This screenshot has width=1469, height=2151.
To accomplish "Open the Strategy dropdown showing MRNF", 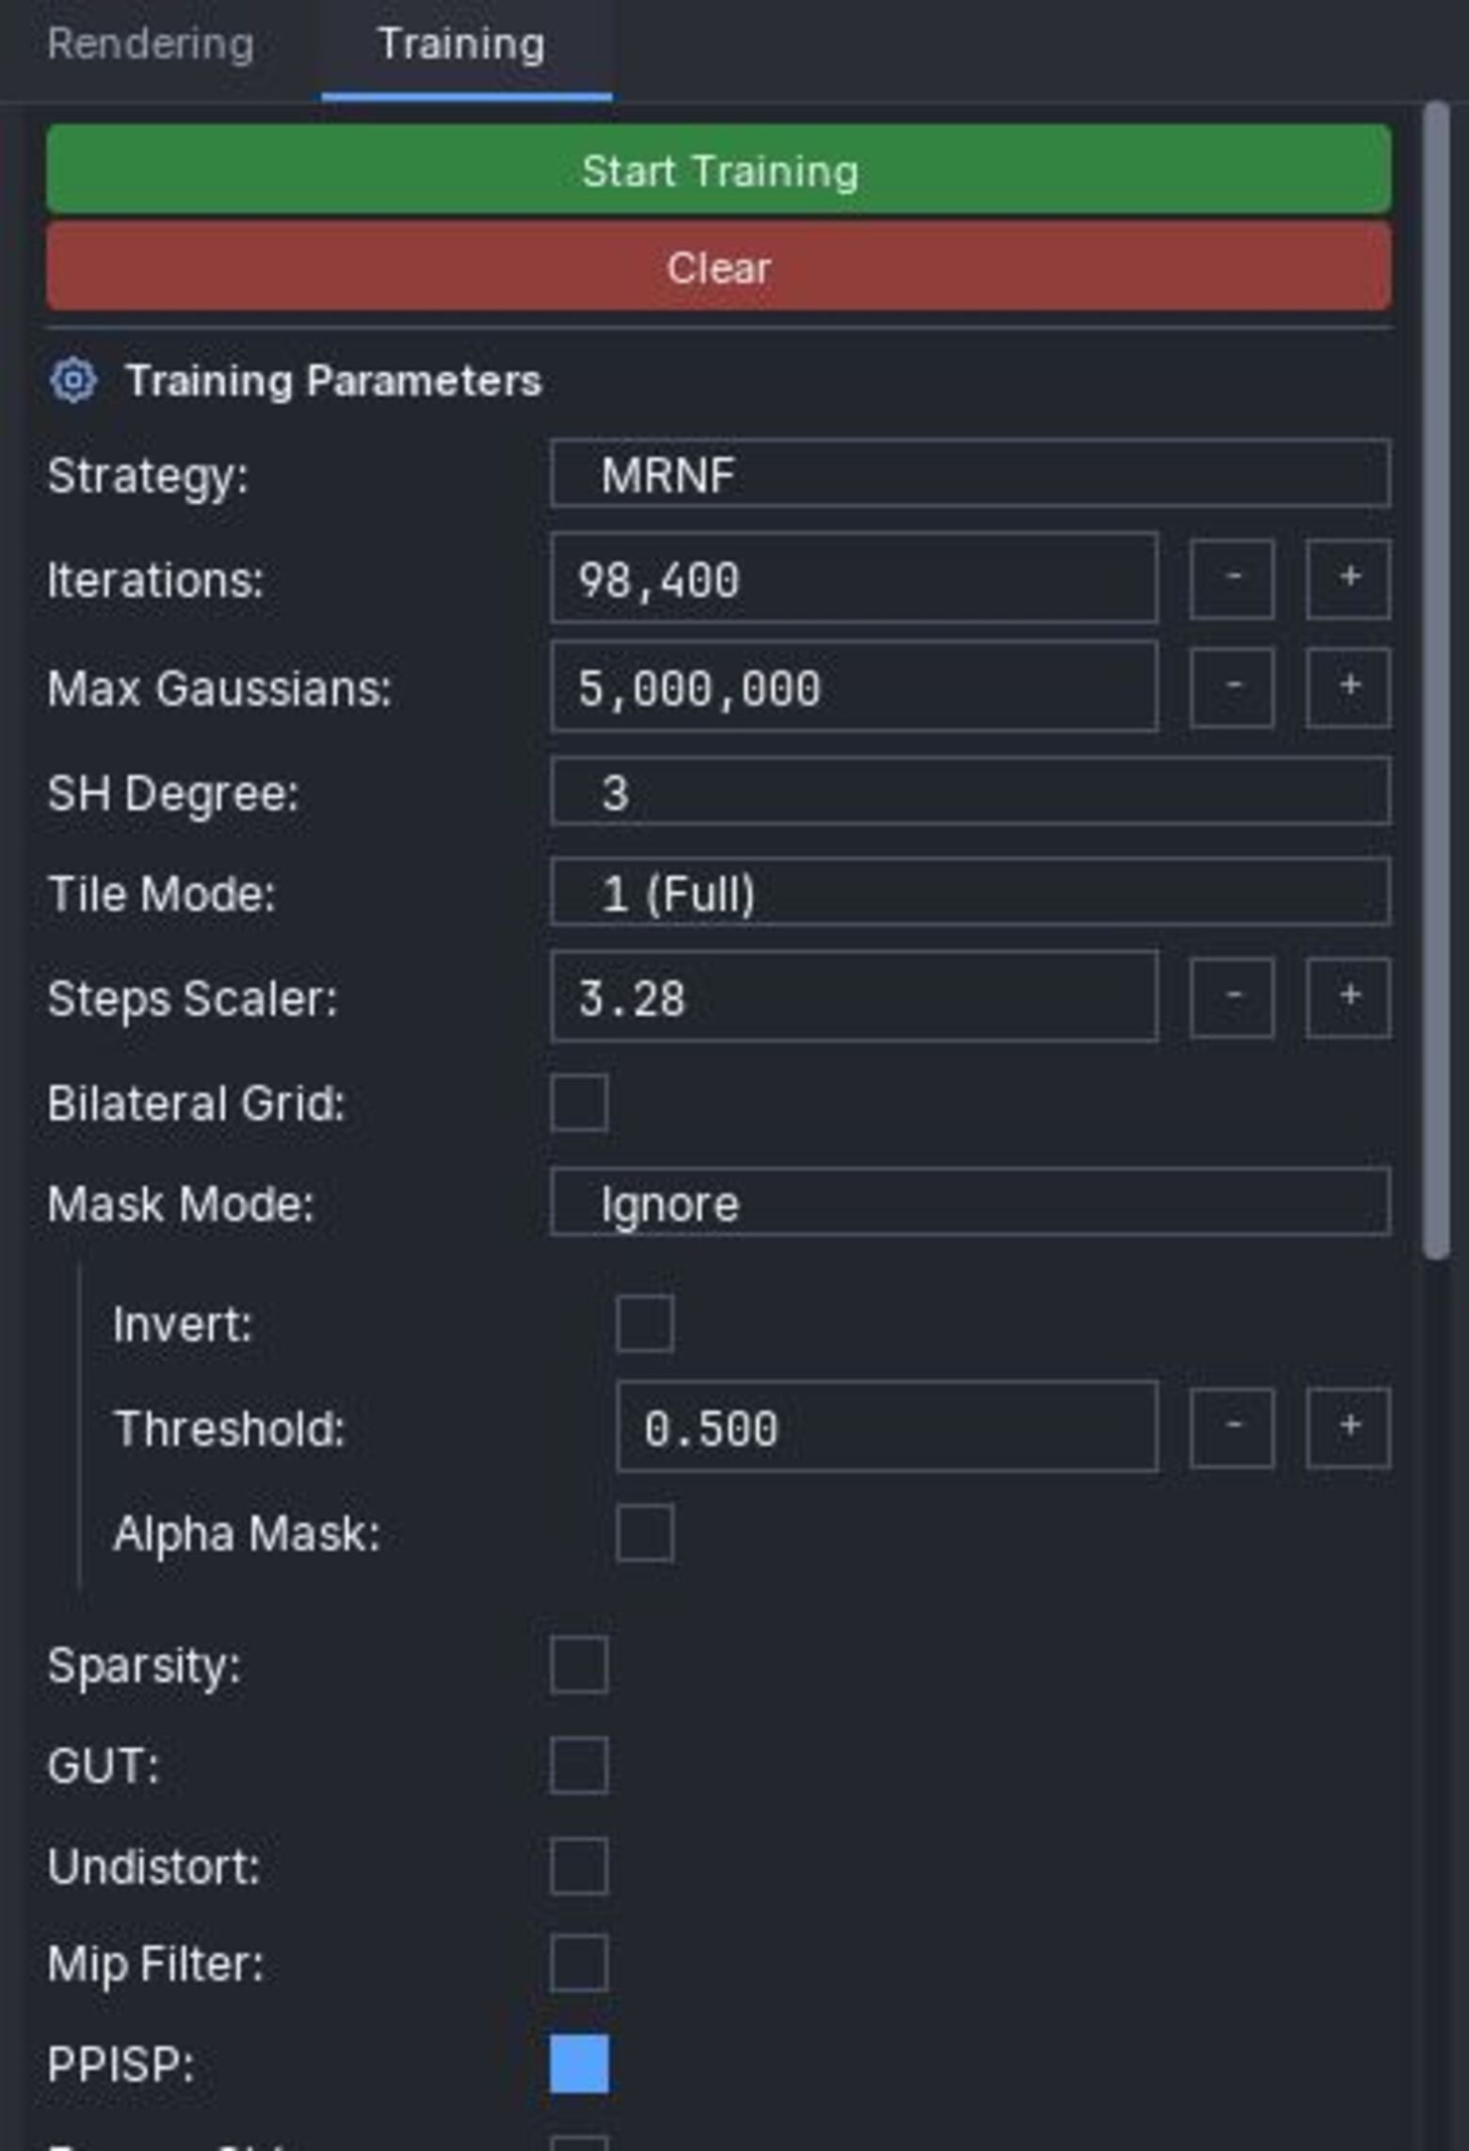I will click(970, 474).
